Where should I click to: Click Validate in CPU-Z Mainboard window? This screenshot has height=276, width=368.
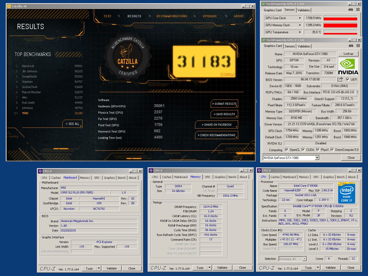pos(111,268)
